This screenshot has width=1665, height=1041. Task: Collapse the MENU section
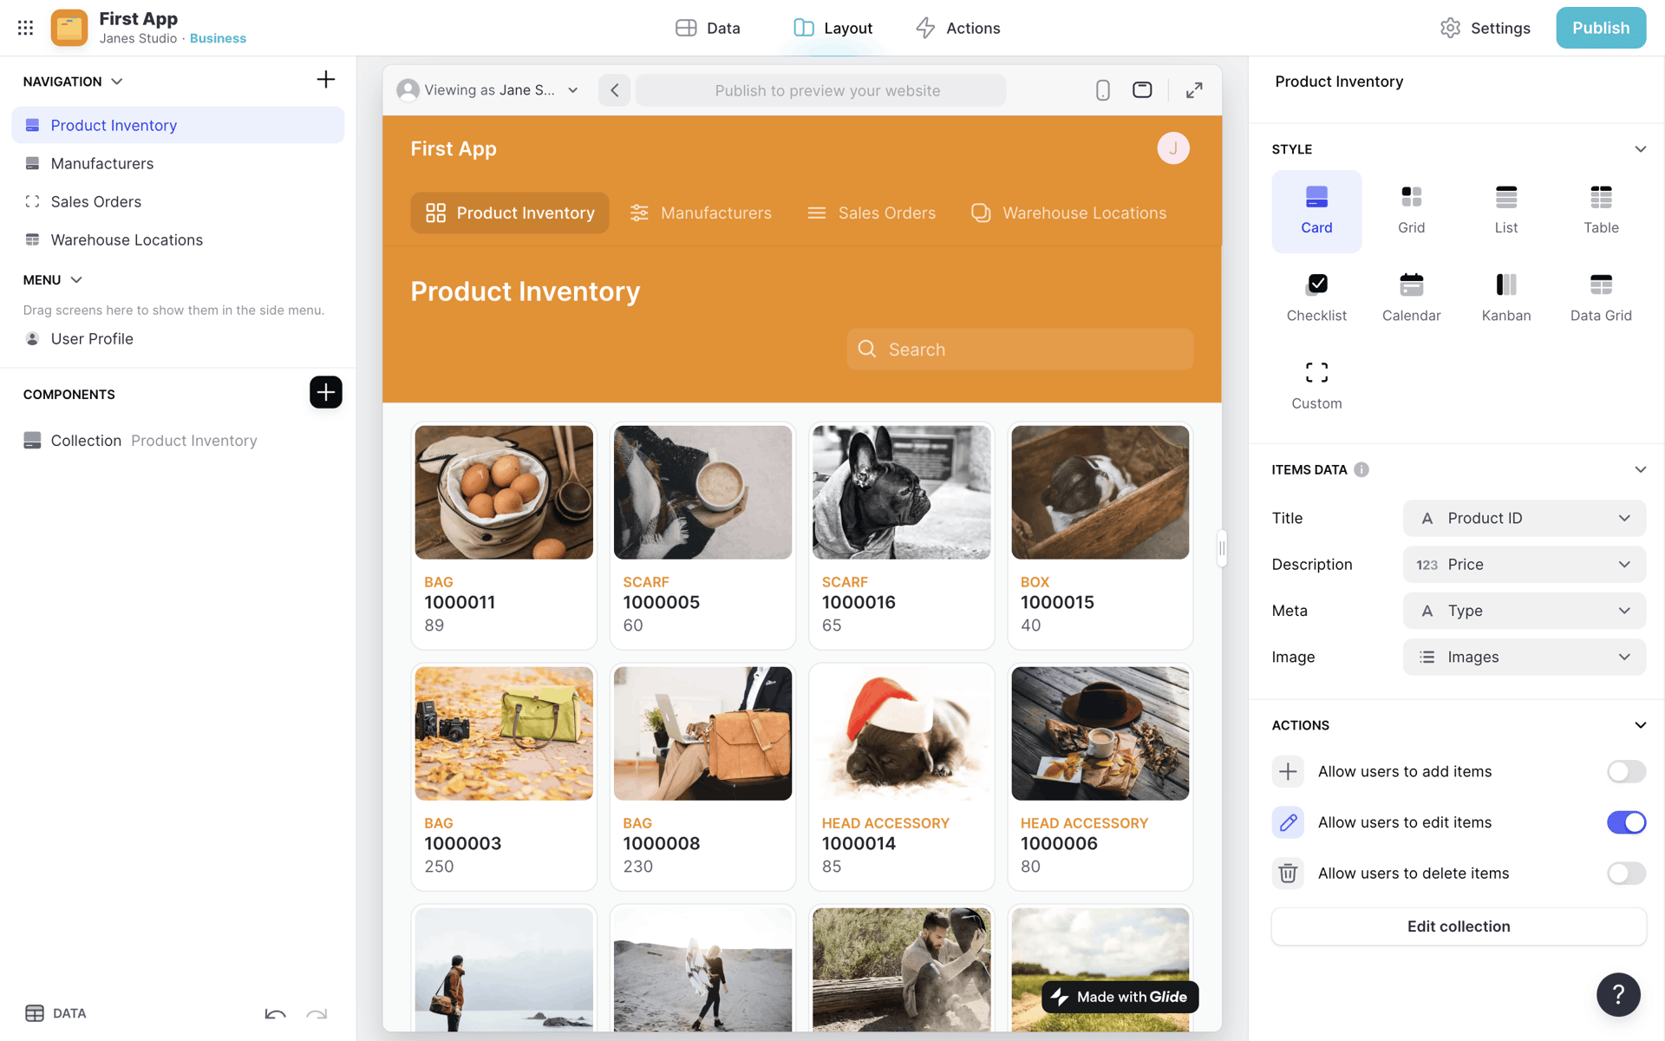[76, 279]
